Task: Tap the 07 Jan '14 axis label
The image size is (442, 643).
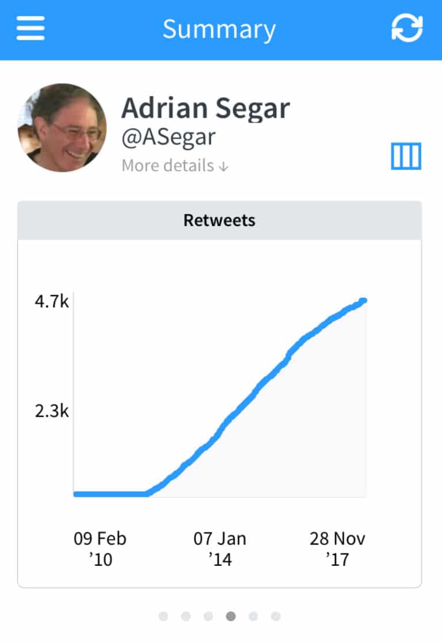Action: pos(220,549)
